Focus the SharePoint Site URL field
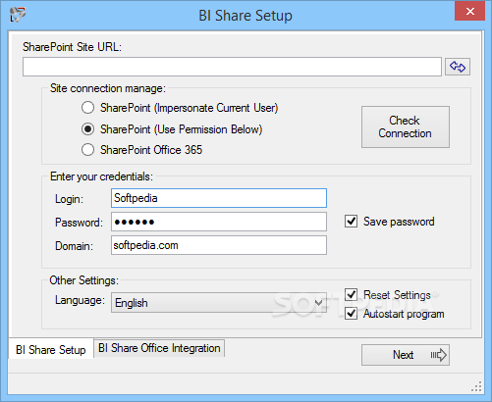492x402 pixels. [x=232, y=67]
